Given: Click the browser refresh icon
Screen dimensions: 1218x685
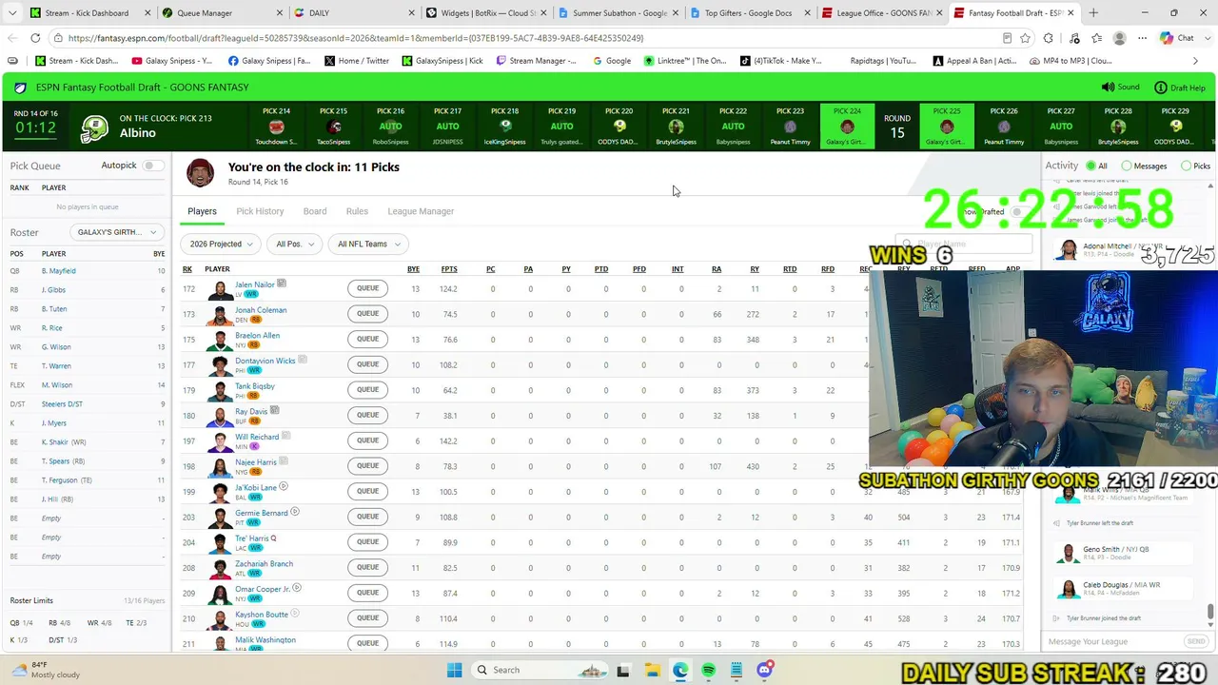Looking at the screenshot, I should (35, 38).
